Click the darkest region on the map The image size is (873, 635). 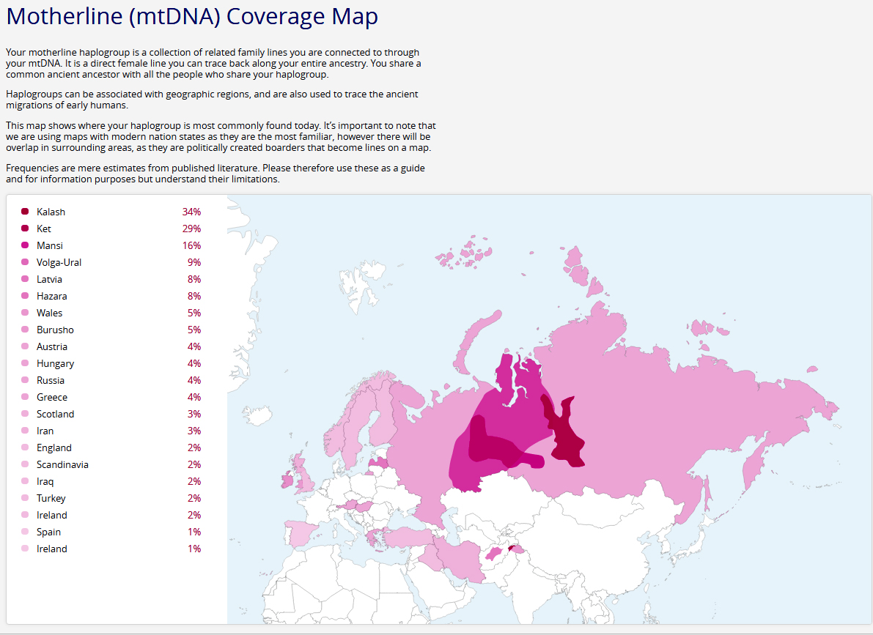(568, 438)
